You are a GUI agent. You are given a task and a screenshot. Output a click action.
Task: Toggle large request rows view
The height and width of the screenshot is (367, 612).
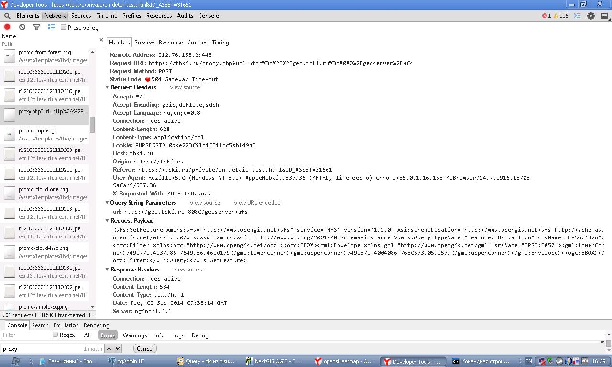[52, 27]
